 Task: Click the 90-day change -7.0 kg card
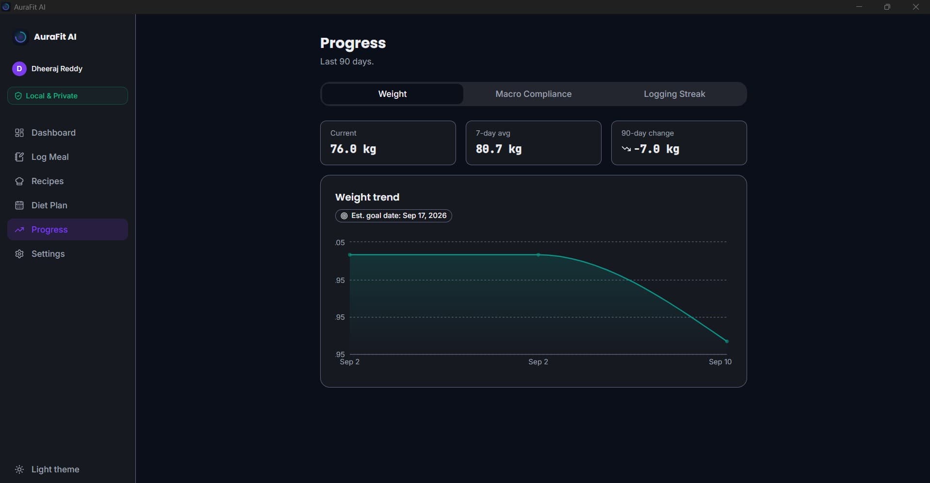[x=679, y=143]
